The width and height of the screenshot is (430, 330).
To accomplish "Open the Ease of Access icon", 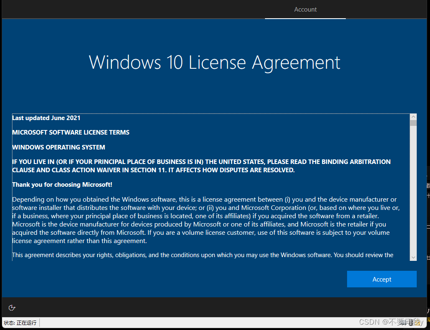I will click(12, 308).
